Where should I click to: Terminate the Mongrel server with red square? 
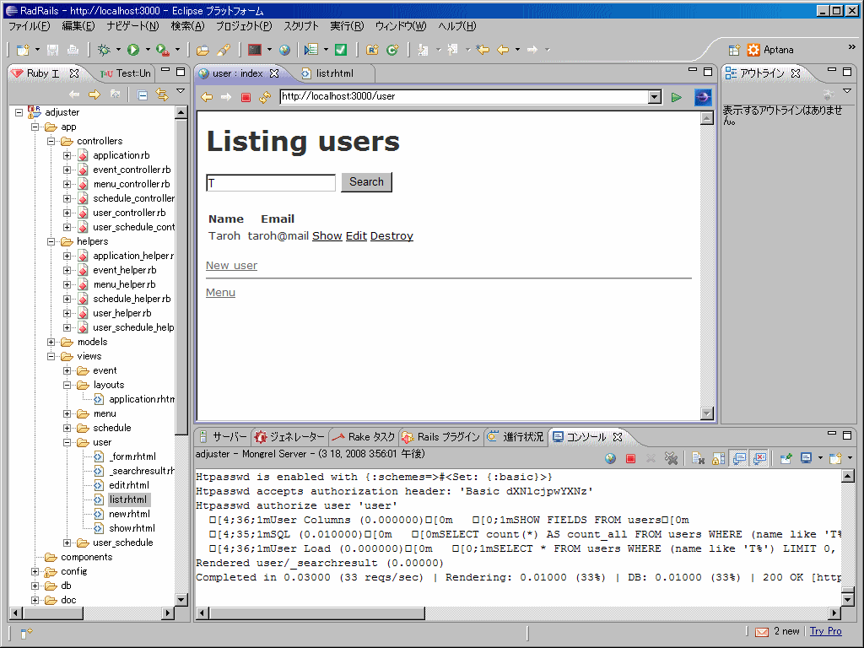tap(631, 458)
